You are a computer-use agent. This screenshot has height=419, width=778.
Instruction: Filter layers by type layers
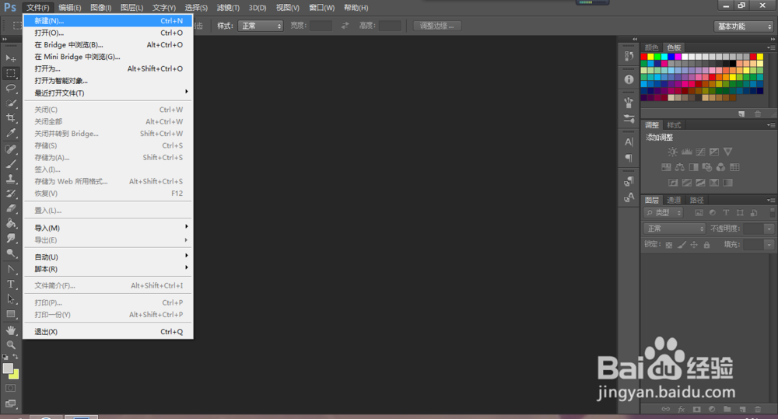tap(726, 213)
